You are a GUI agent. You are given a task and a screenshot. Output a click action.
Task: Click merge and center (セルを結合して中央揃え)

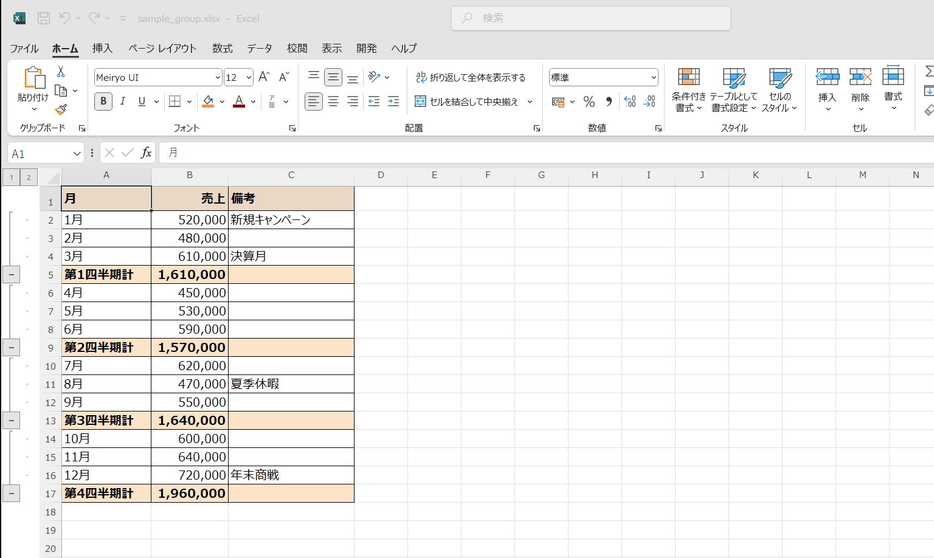pos(466,102)
